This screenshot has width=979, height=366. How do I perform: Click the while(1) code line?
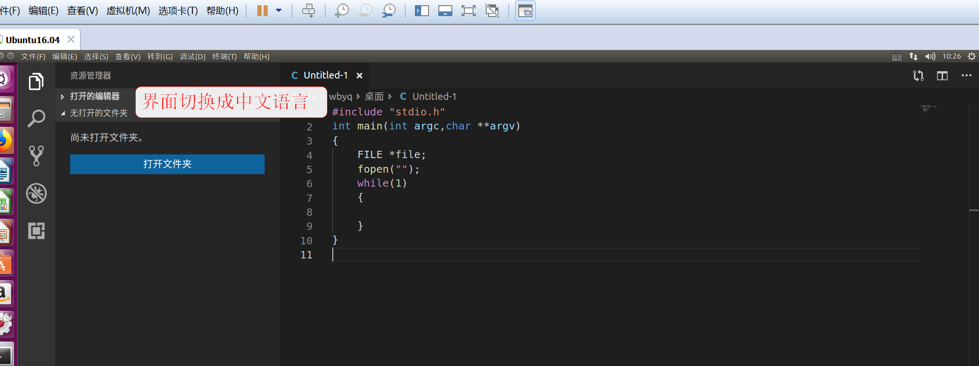click(x=382, y=184)
